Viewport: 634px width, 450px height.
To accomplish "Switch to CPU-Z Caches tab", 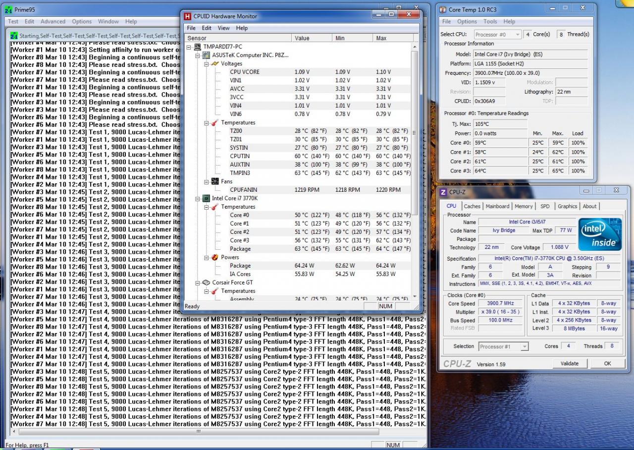I will (472, 206).
